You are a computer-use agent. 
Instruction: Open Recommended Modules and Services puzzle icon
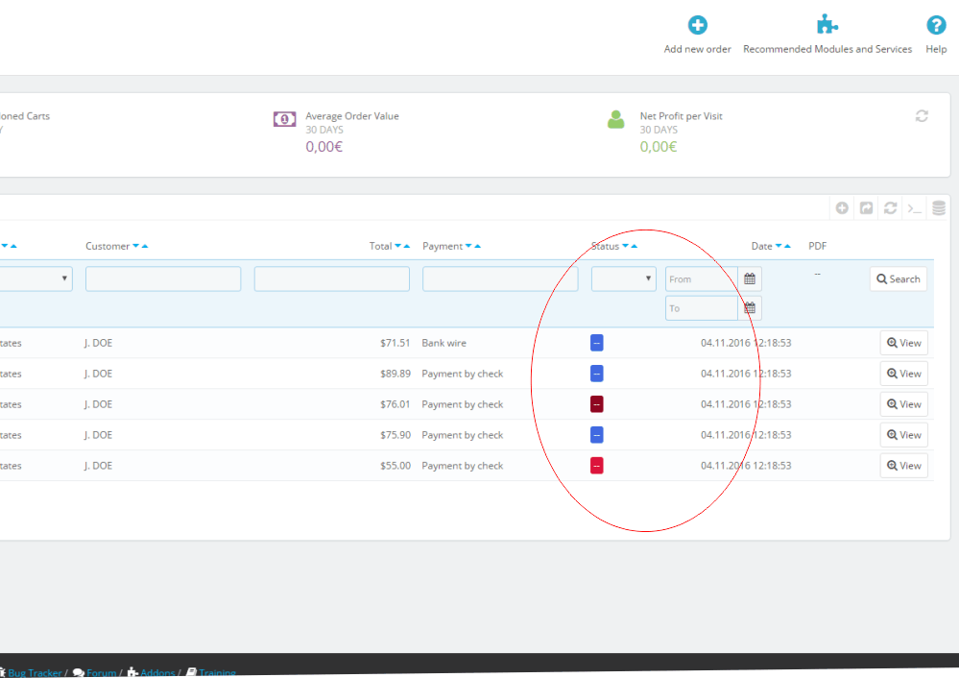pyautogui.click(x=827, y=24)
